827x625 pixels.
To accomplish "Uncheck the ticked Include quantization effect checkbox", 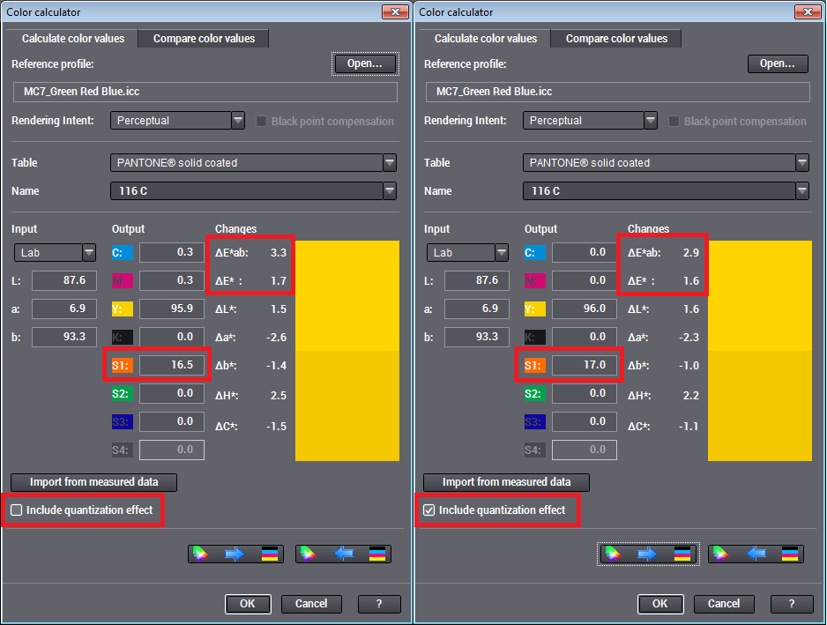I will coord(428,510).
